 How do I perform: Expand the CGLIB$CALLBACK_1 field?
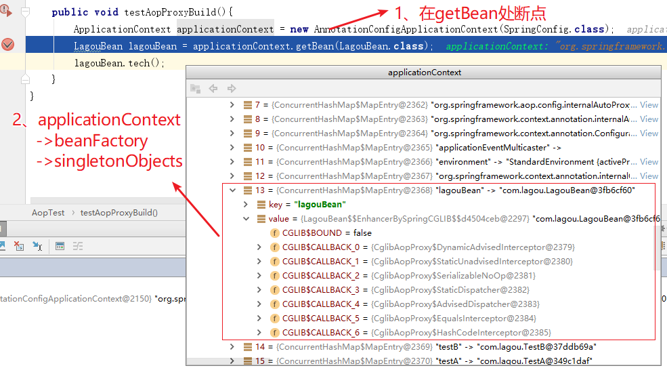pyautogui.click(x=259, y=262)
